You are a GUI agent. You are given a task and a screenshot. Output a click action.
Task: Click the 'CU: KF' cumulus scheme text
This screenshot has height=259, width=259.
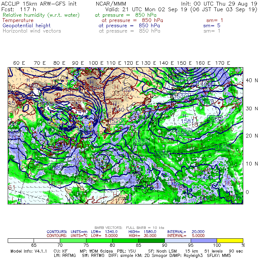tap(61, 251)
